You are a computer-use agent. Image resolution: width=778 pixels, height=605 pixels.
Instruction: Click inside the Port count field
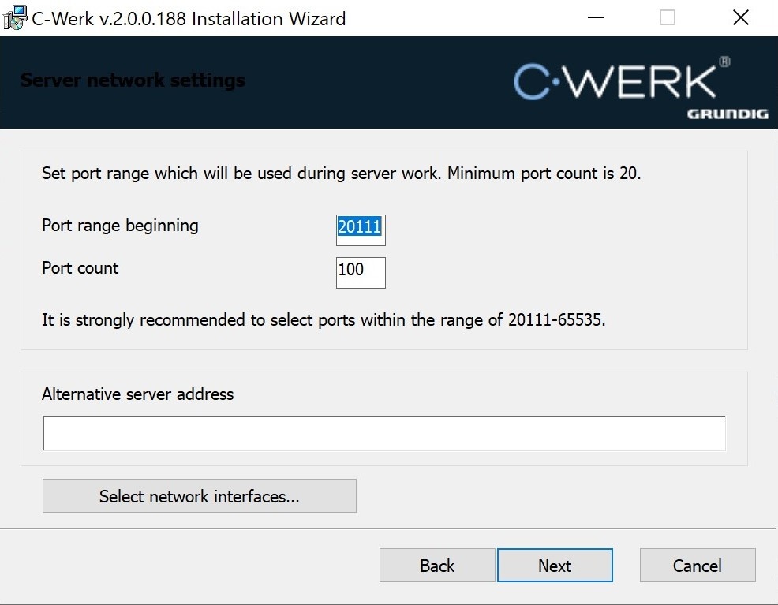pos(360,271)
